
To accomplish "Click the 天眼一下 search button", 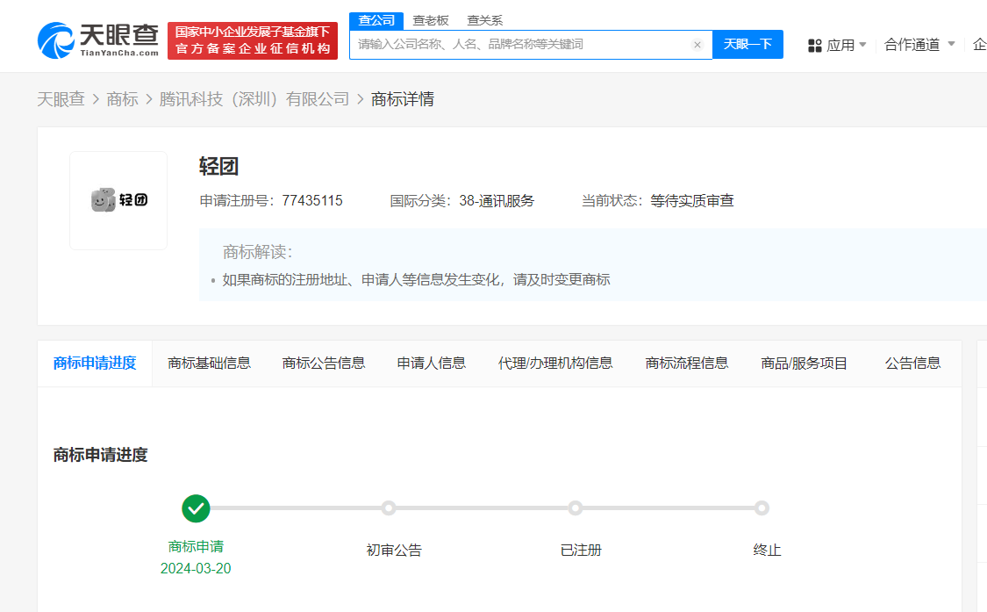I will tap(747, 44).
